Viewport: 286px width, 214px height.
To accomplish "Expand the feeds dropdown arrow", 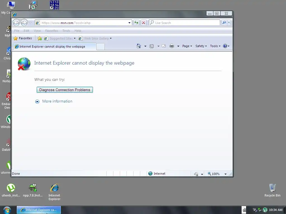I will (158, 46).
